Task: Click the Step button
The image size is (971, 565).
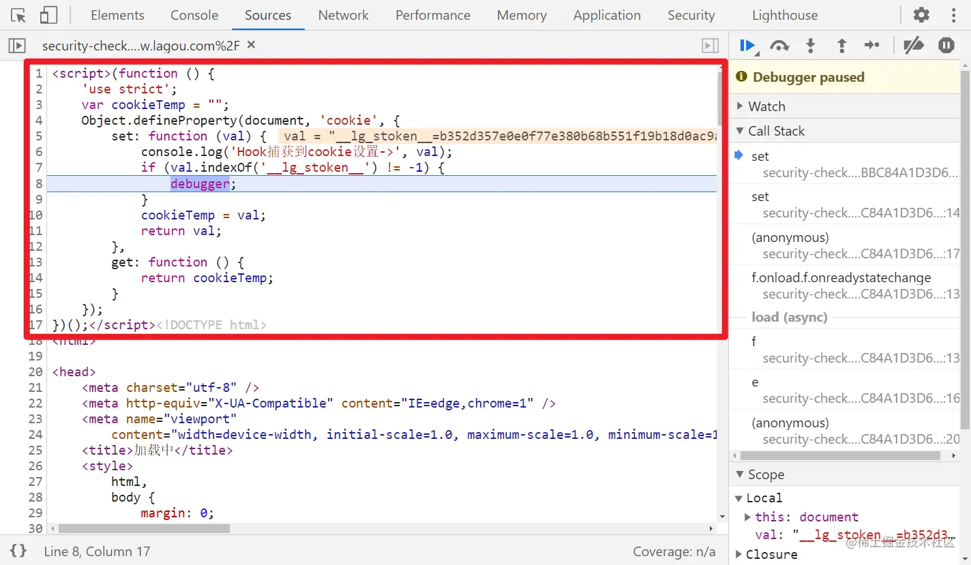Action: tap(872, 46)
